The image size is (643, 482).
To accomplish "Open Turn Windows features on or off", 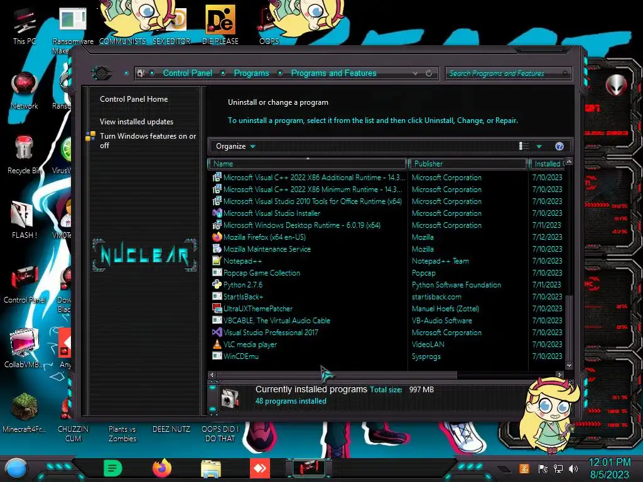I will 148,141.
